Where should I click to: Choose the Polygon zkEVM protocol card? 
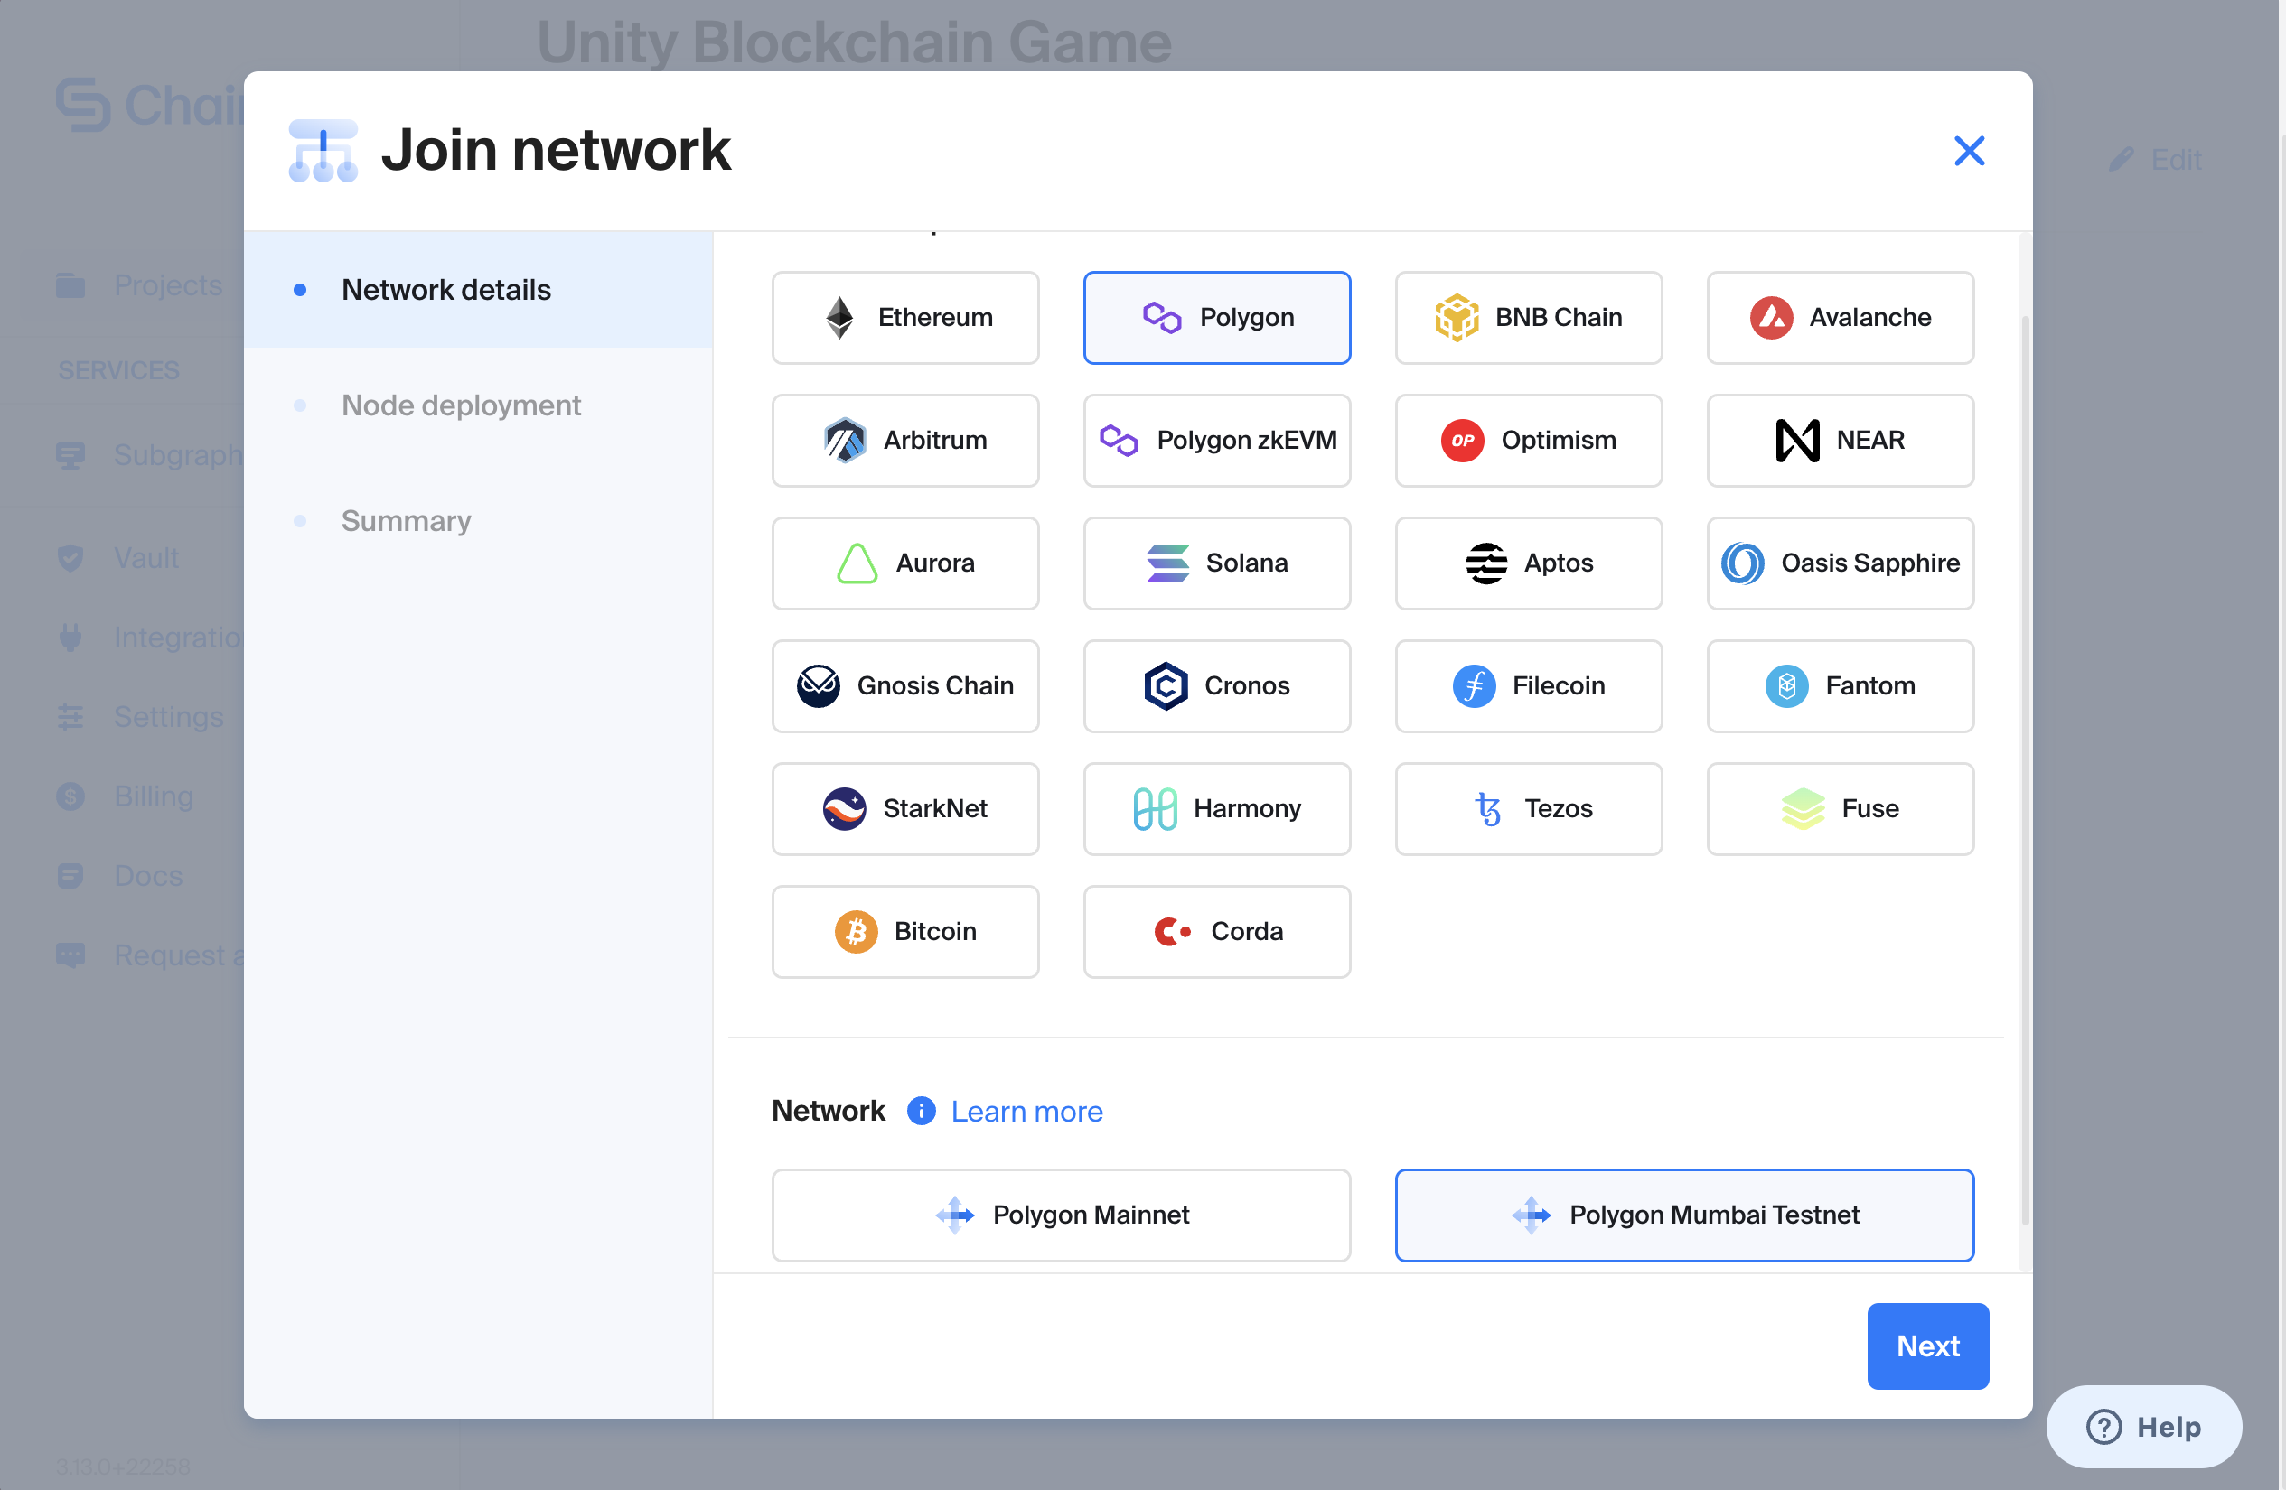click(x=1216, y=441)
